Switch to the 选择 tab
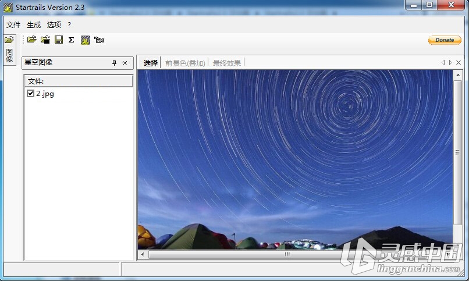This screenshot has height=281, width=469. pos(151,63)
